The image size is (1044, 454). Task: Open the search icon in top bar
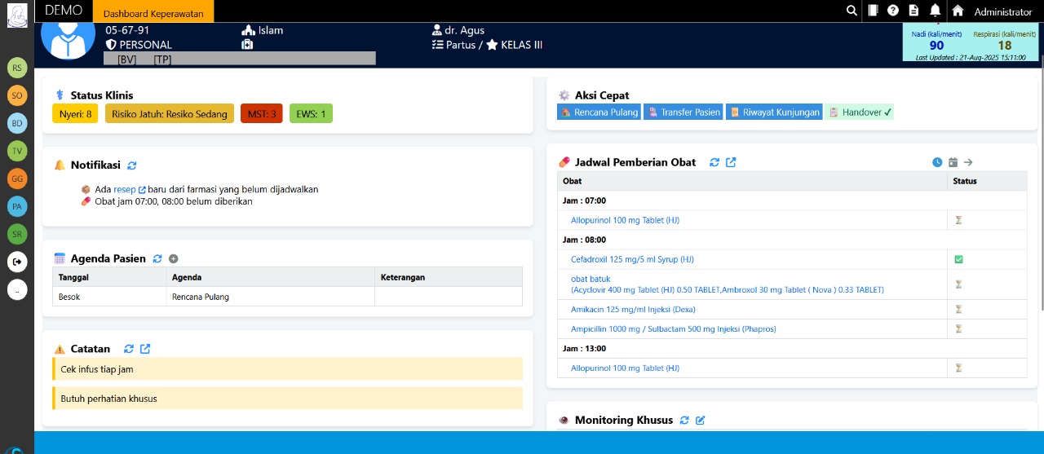click(x=852, y=11)
